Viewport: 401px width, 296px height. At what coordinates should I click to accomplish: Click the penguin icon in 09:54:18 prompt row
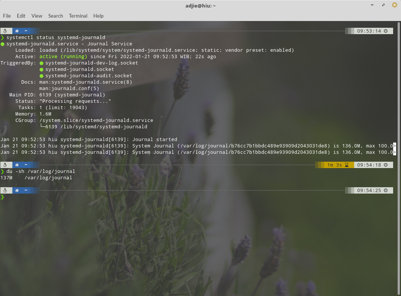click(x=5, y=165)
